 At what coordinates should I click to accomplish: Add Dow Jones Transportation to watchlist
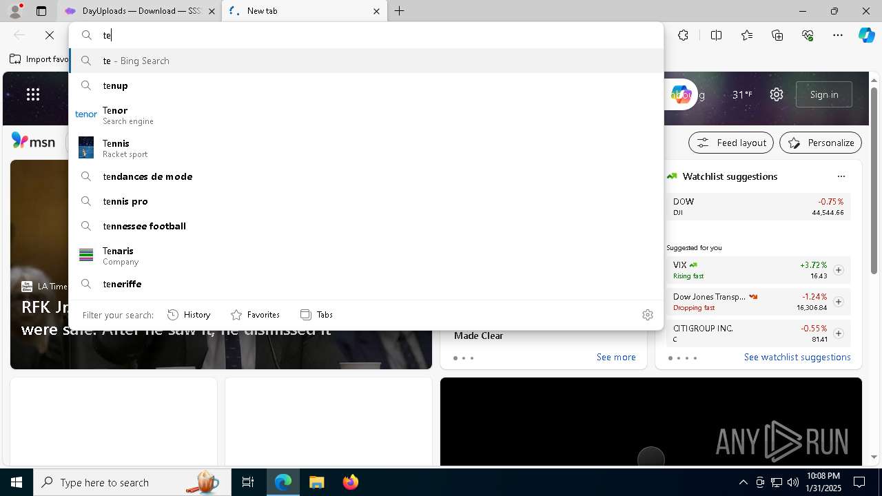[x=839, y=302]
